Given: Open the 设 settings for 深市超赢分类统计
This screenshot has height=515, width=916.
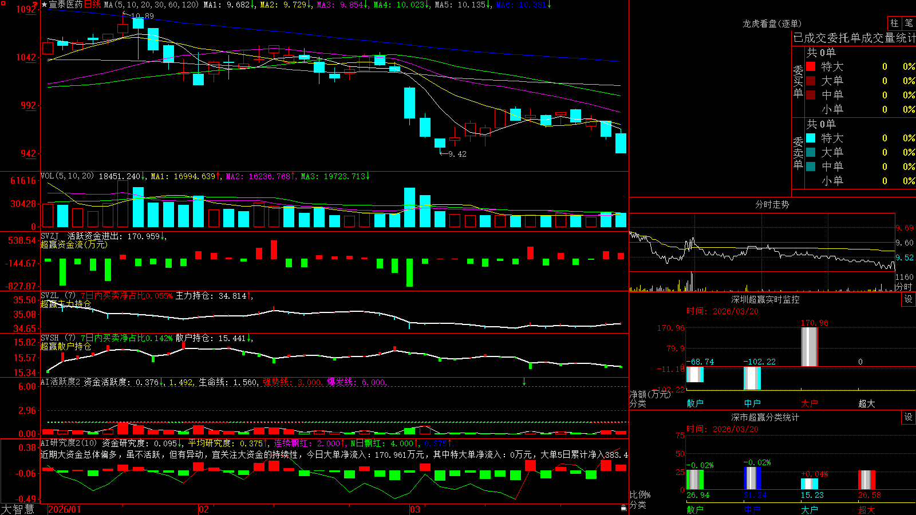Looking at the screenshot, I should (909, 417).
